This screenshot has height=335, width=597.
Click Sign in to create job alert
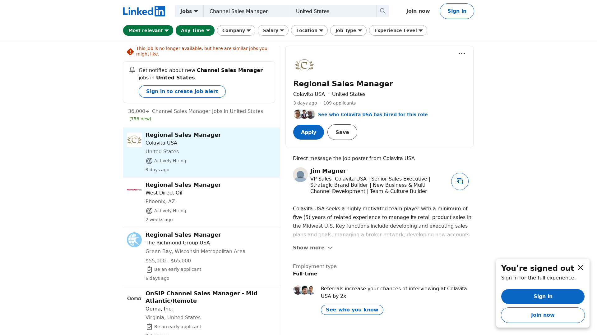point(182,92)
